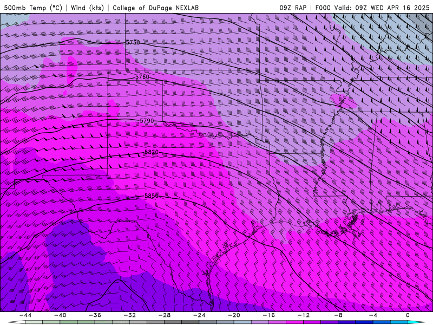Click the 5730 height contour label
This screenshot has height=325, width=433.
[x=133, y=42]
